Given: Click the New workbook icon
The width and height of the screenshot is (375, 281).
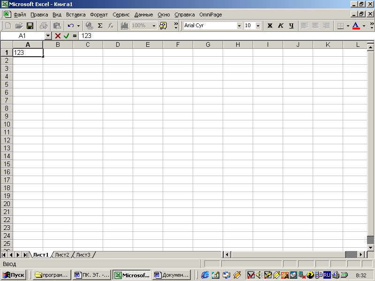Looking at the screenshot, I should point(8,26).
